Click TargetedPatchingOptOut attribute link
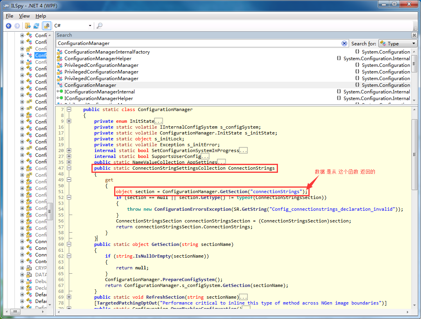 click(x=127, y=303)
